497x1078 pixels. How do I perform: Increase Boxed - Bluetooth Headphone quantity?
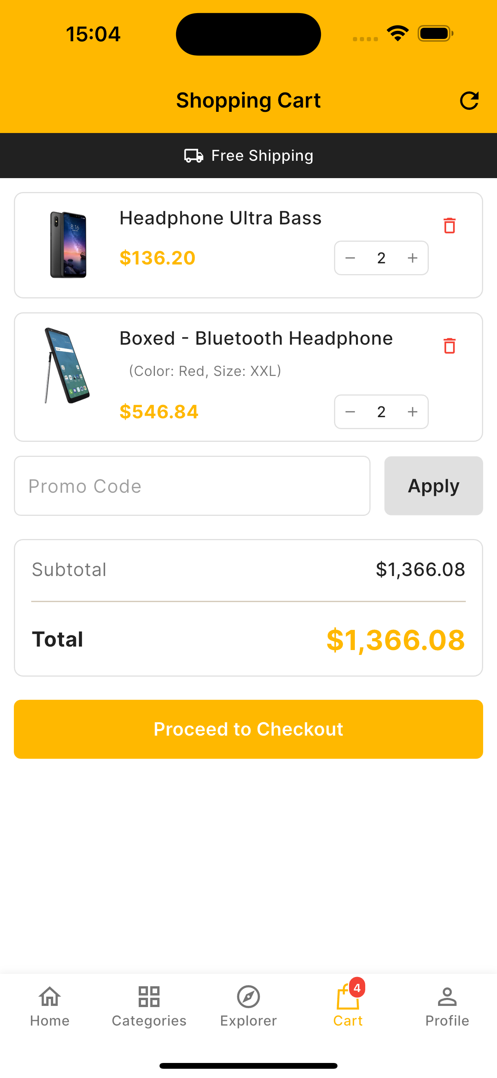coord(413,412)
